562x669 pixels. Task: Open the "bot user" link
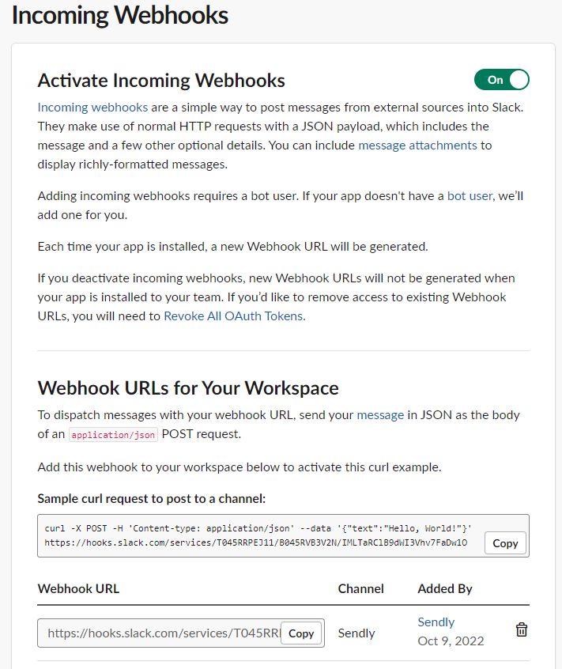tap(470, 195)
